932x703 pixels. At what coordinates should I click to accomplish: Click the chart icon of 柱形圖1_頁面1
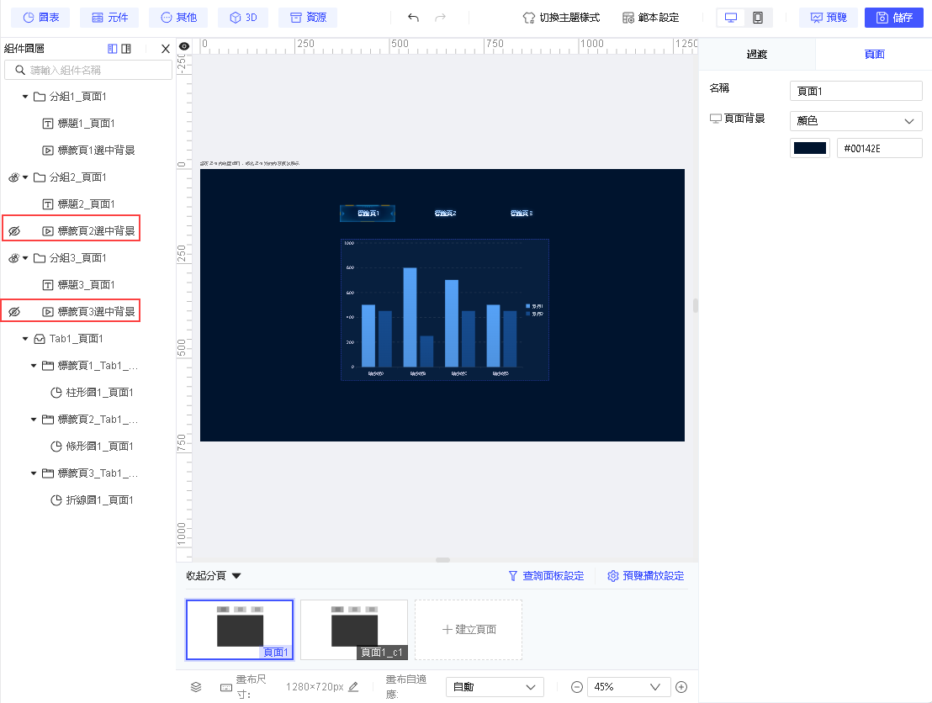click(56, 393)
